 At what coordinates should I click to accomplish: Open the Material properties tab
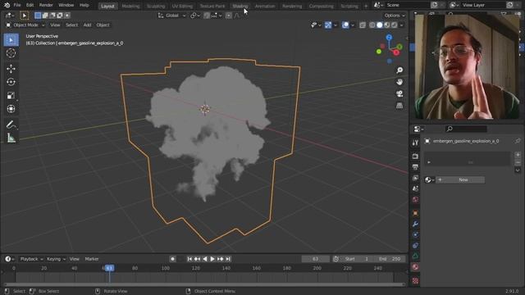click(x=416, y=267)
